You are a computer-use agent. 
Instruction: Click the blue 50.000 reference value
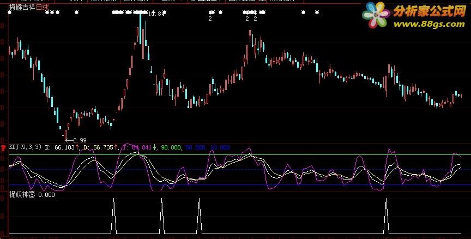point(195,147)
